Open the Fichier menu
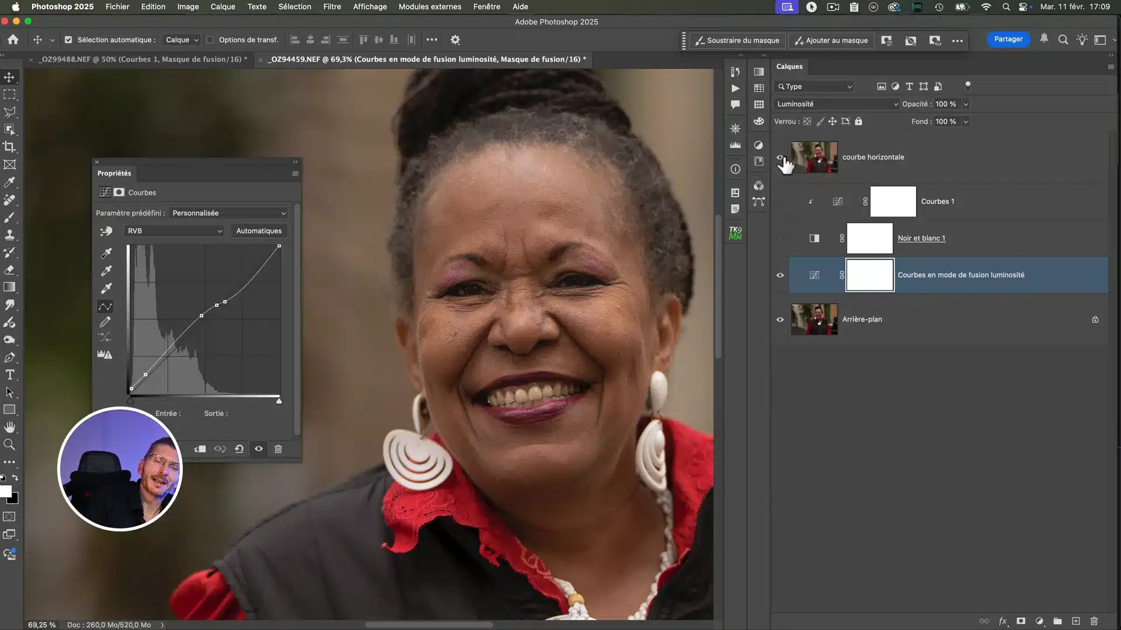Image resolution: width=1121 pixels, height=630 pixels. (117, 6)
